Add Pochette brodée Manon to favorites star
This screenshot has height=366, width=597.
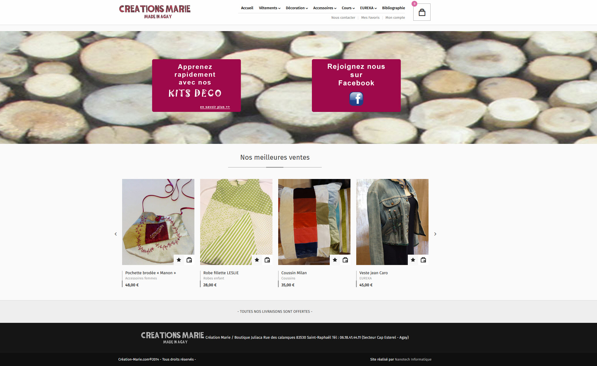179,260
